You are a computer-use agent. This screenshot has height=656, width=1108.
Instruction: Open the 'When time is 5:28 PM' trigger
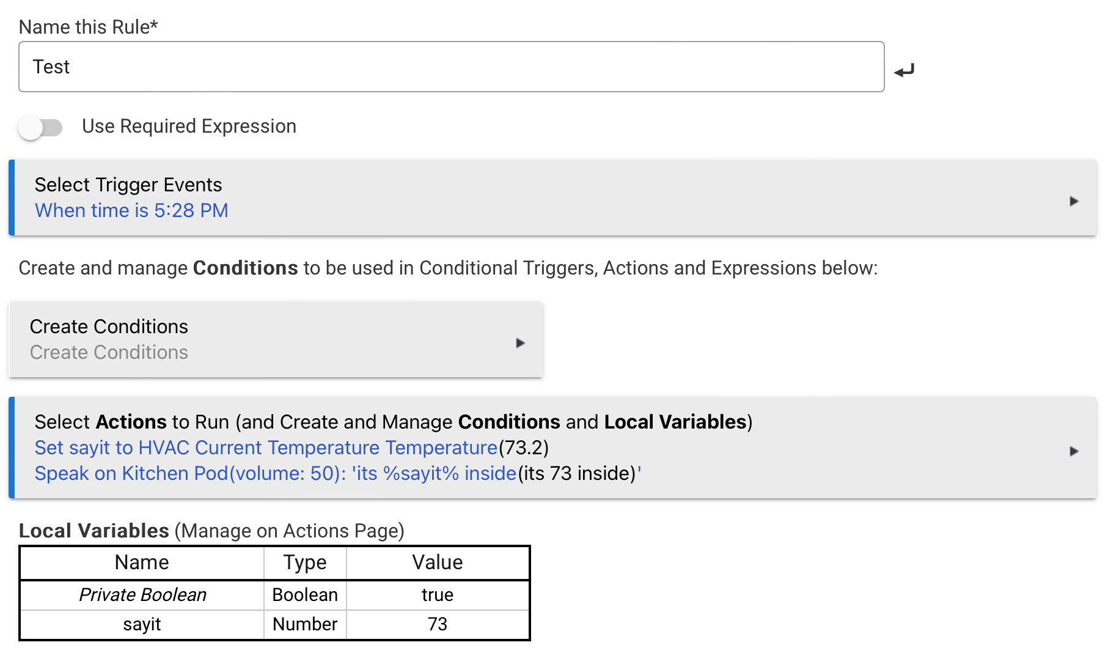point(131,210)
